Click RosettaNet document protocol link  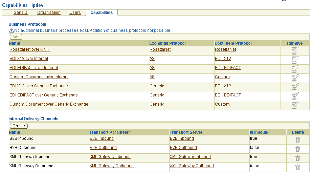[225, 49]
